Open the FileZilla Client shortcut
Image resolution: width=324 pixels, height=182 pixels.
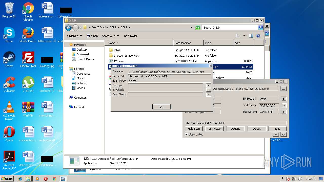coord(28,60)
